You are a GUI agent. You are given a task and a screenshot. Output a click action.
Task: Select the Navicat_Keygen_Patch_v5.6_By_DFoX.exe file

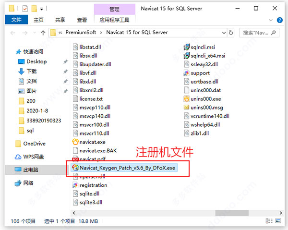(x=124, y=168)
